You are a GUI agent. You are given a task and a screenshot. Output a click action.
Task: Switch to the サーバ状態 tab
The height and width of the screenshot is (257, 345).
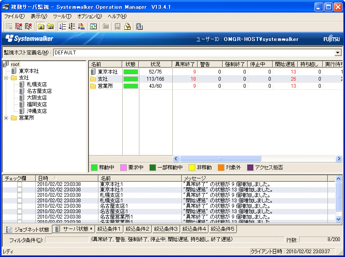point(74,229)
